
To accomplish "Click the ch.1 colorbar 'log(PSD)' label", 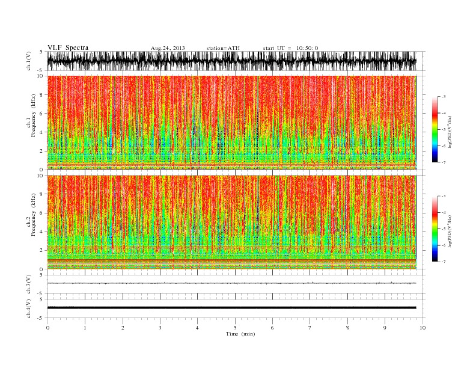I will click(x=450, y=132).
